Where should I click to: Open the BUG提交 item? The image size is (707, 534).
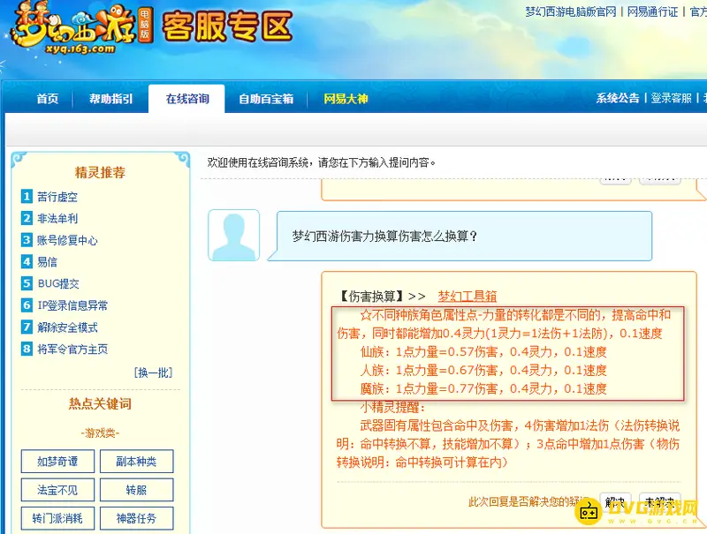(58, 283)
